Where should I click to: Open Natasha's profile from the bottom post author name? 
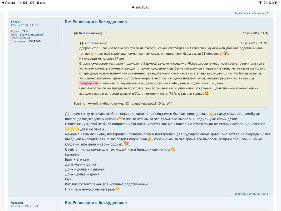coord(17,203)
